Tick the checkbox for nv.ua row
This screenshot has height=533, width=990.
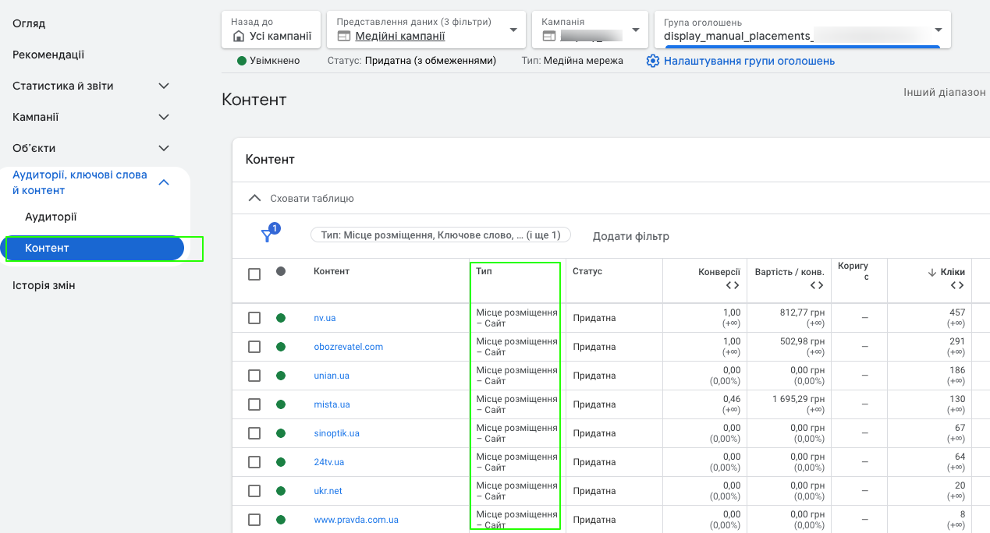254,318
